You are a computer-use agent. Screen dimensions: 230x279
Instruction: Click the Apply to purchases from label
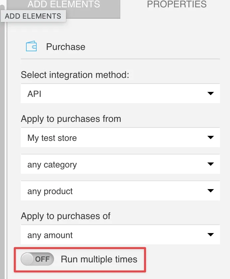pyautogui.click(x=71, y=119)
